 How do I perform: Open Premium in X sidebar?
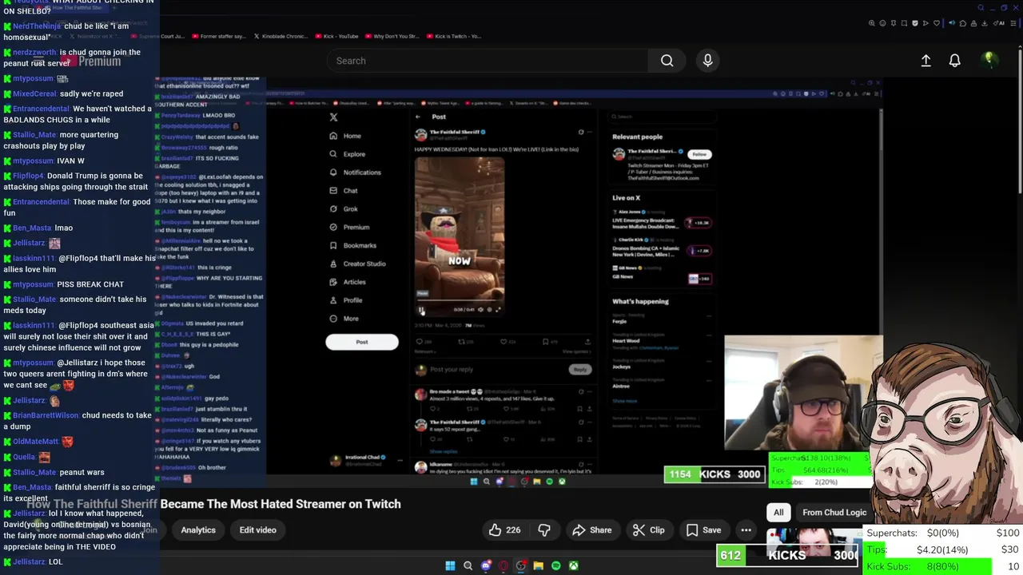point(349,227)
